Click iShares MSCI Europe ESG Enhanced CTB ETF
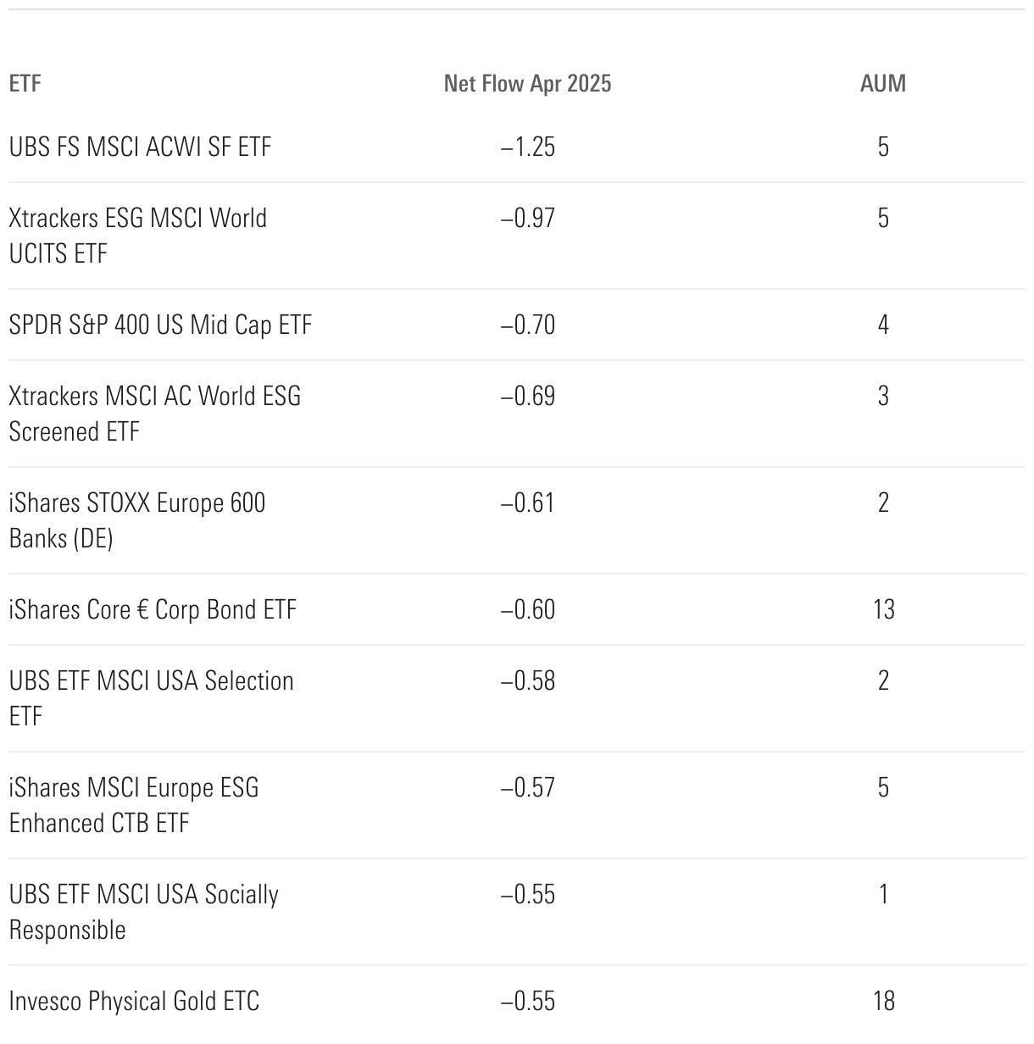This screenshot has width=1034, height=1044. [x=133, y=805]
